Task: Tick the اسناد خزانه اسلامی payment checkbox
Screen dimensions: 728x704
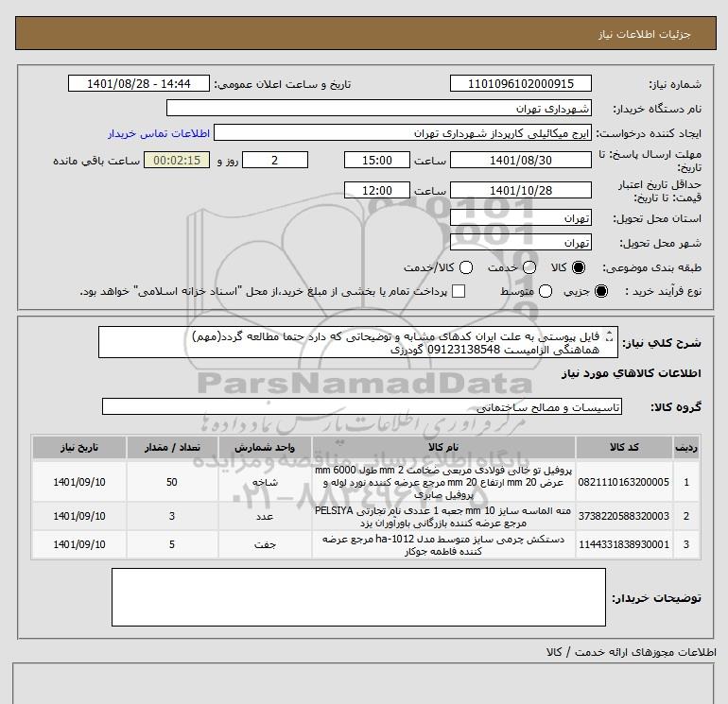Action: click(459, 291)
